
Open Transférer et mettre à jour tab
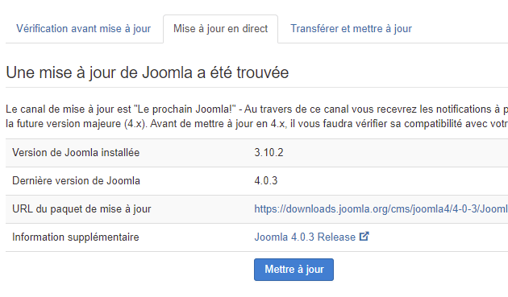point(351,29)
